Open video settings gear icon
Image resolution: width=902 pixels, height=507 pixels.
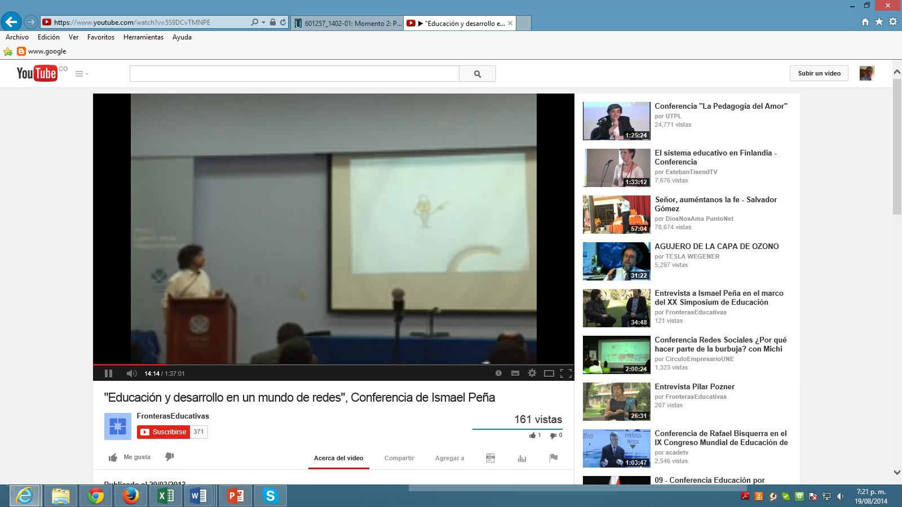(532, 373)
